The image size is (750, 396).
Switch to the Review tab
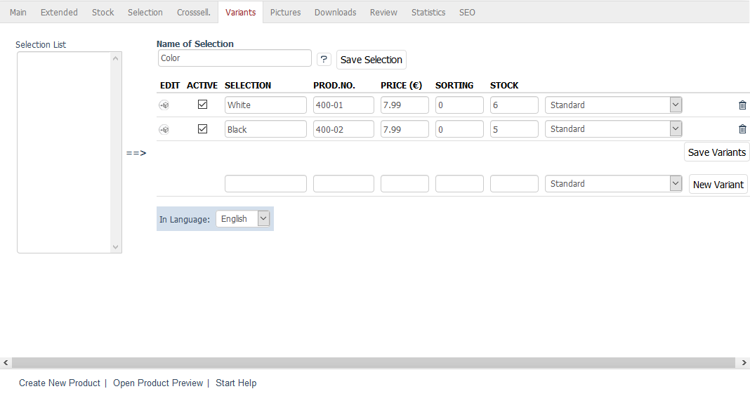click(x=383, y=13)
